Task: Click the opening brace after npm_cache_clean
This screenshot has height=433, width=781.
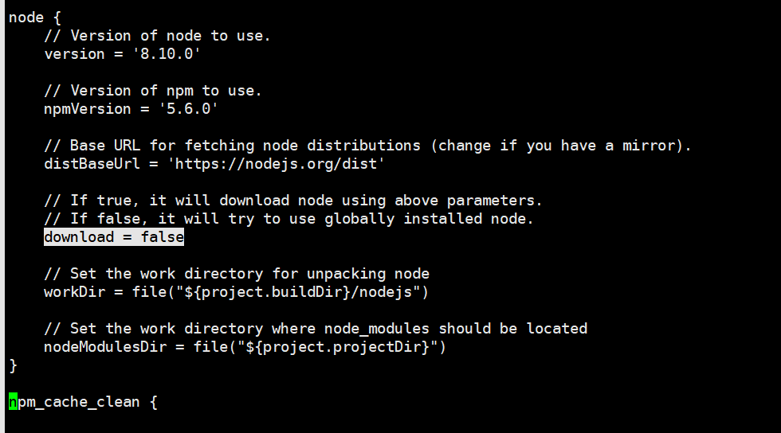Action: point(153,402)
